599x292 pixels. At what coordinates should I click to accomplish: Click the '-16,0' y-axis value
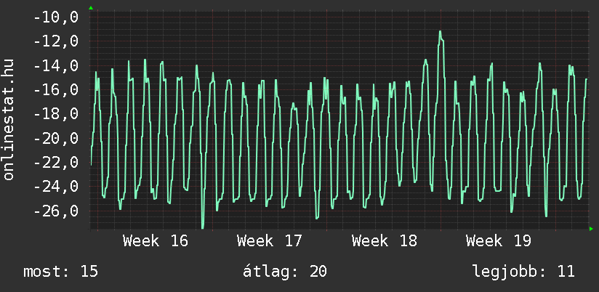56,90
